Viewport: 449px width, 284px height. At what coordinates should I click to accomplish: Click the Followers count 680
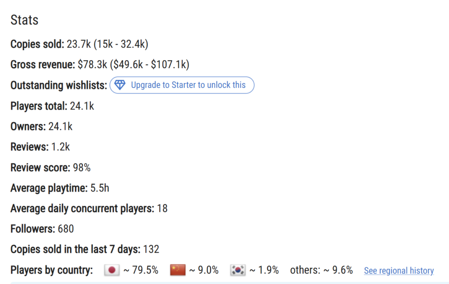coord(66,229)
